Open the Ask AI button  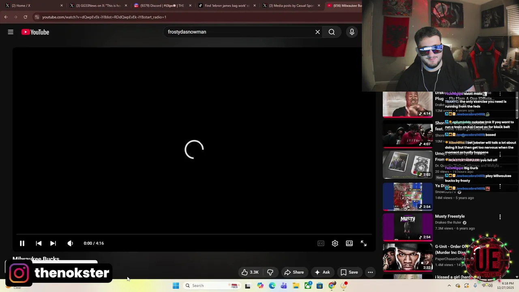point(322,272)
